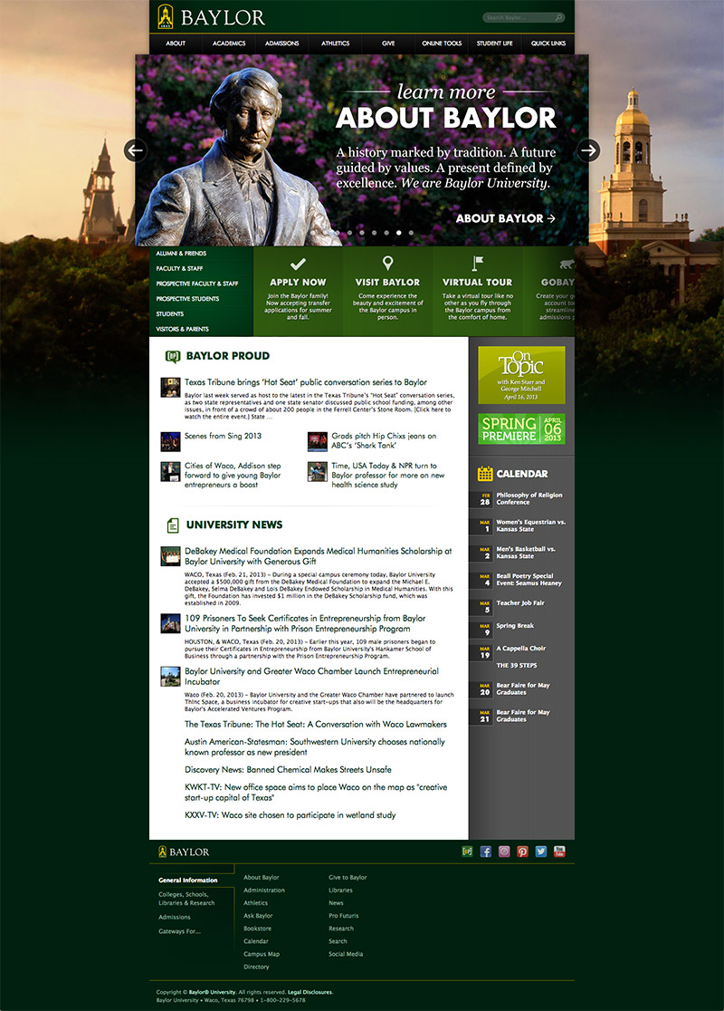Click the Calendar heading icon
The image size is (724, 1011).
click(485, 473)
